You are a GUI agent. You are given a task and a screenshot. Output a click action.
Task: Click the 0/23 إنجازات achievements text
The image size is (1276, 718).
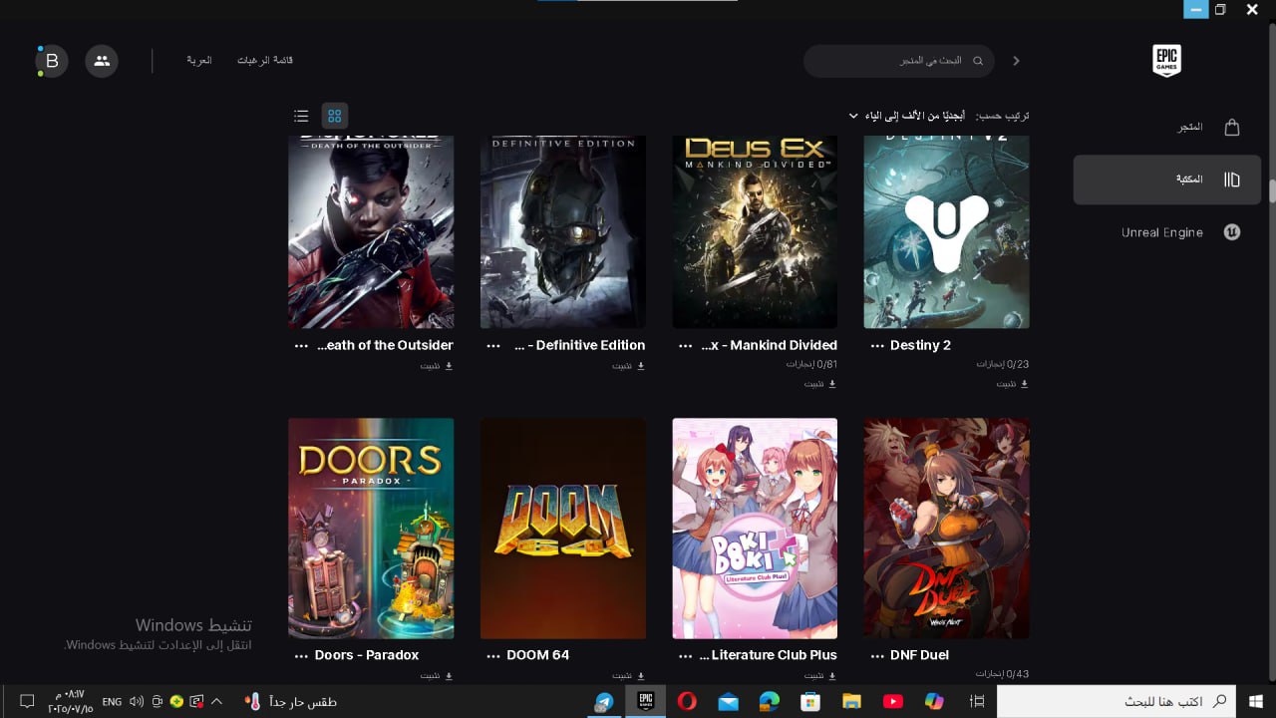(x=1002, y=365)
